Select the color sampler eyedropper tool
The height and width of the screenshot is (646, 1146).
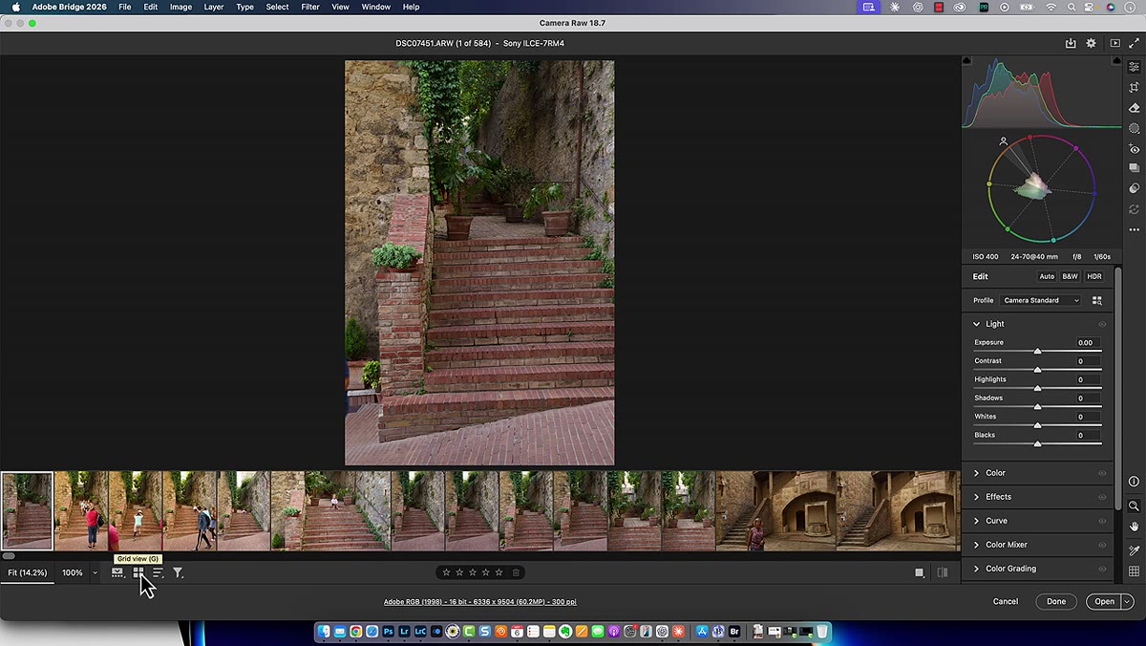pyautogui.click(x=1135, y=550)
